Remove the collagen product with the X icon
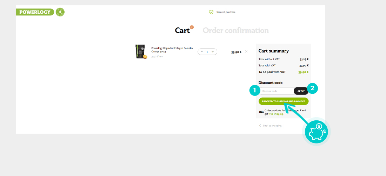This screenshot has width=386, height=176. click(x=246, y=51)
